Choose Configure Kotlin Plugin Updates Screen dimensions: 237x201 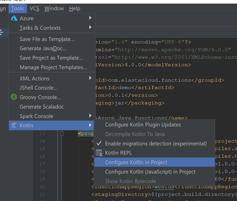click(154, 125)
